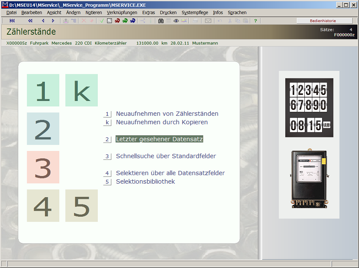Open the Verknüpfungen menu

[122, 13]
